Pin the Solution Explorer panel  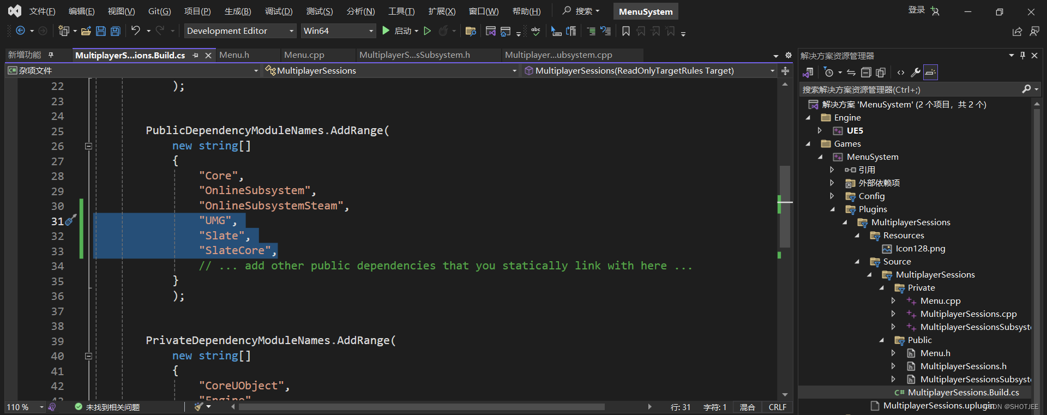[x=1022, y=55]
